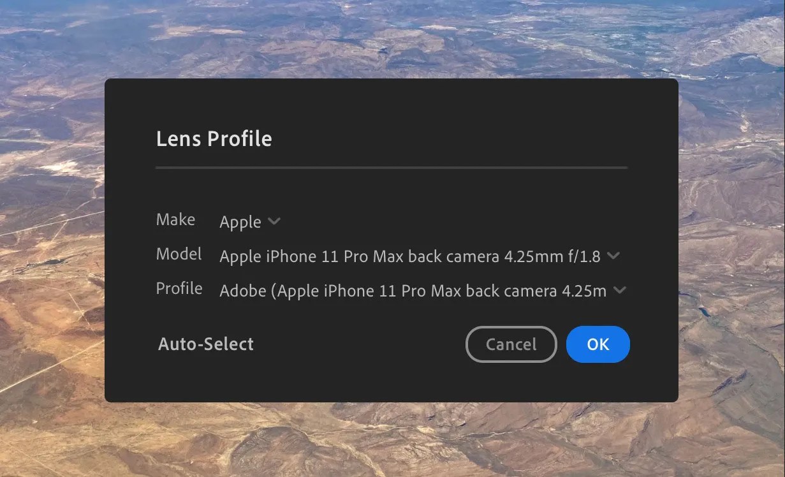The width and height of the screenshot is (785, 477).
Task: Click the Make label
Action: tap(175, 219)
